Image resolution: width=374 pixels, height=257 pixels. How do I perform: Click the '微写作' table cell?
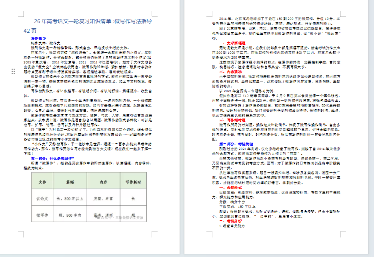42,215
